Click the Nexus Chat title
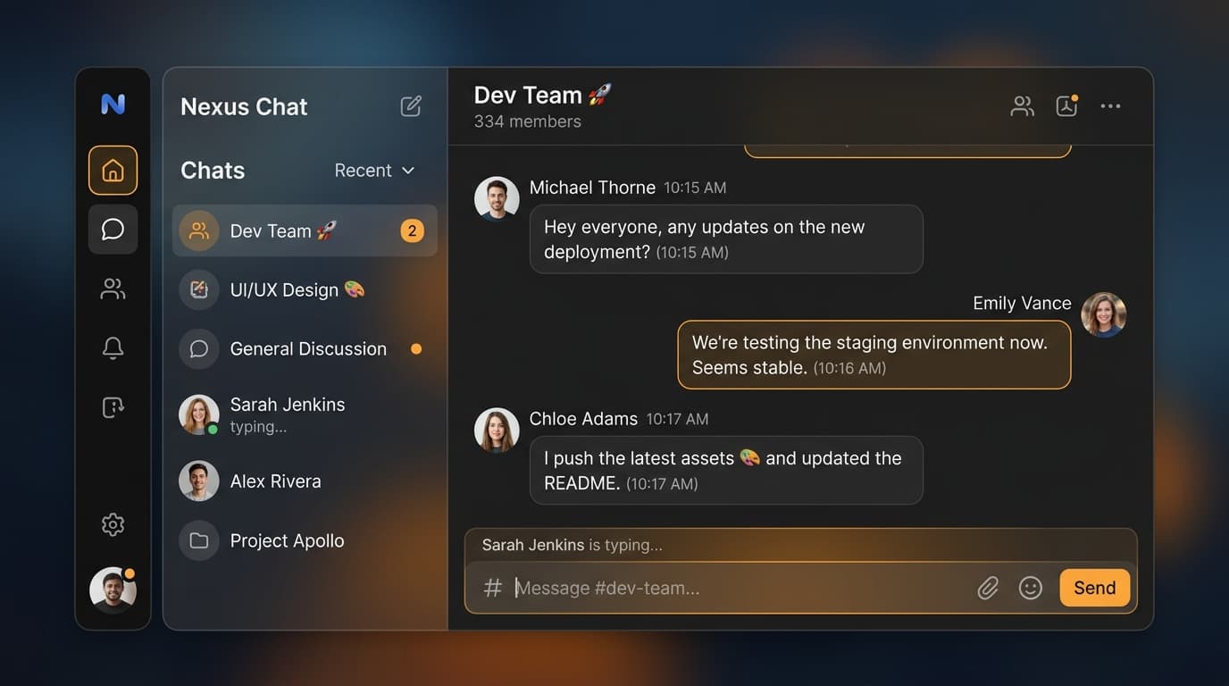Screen dimensions: 1229x686 point(244,106)
